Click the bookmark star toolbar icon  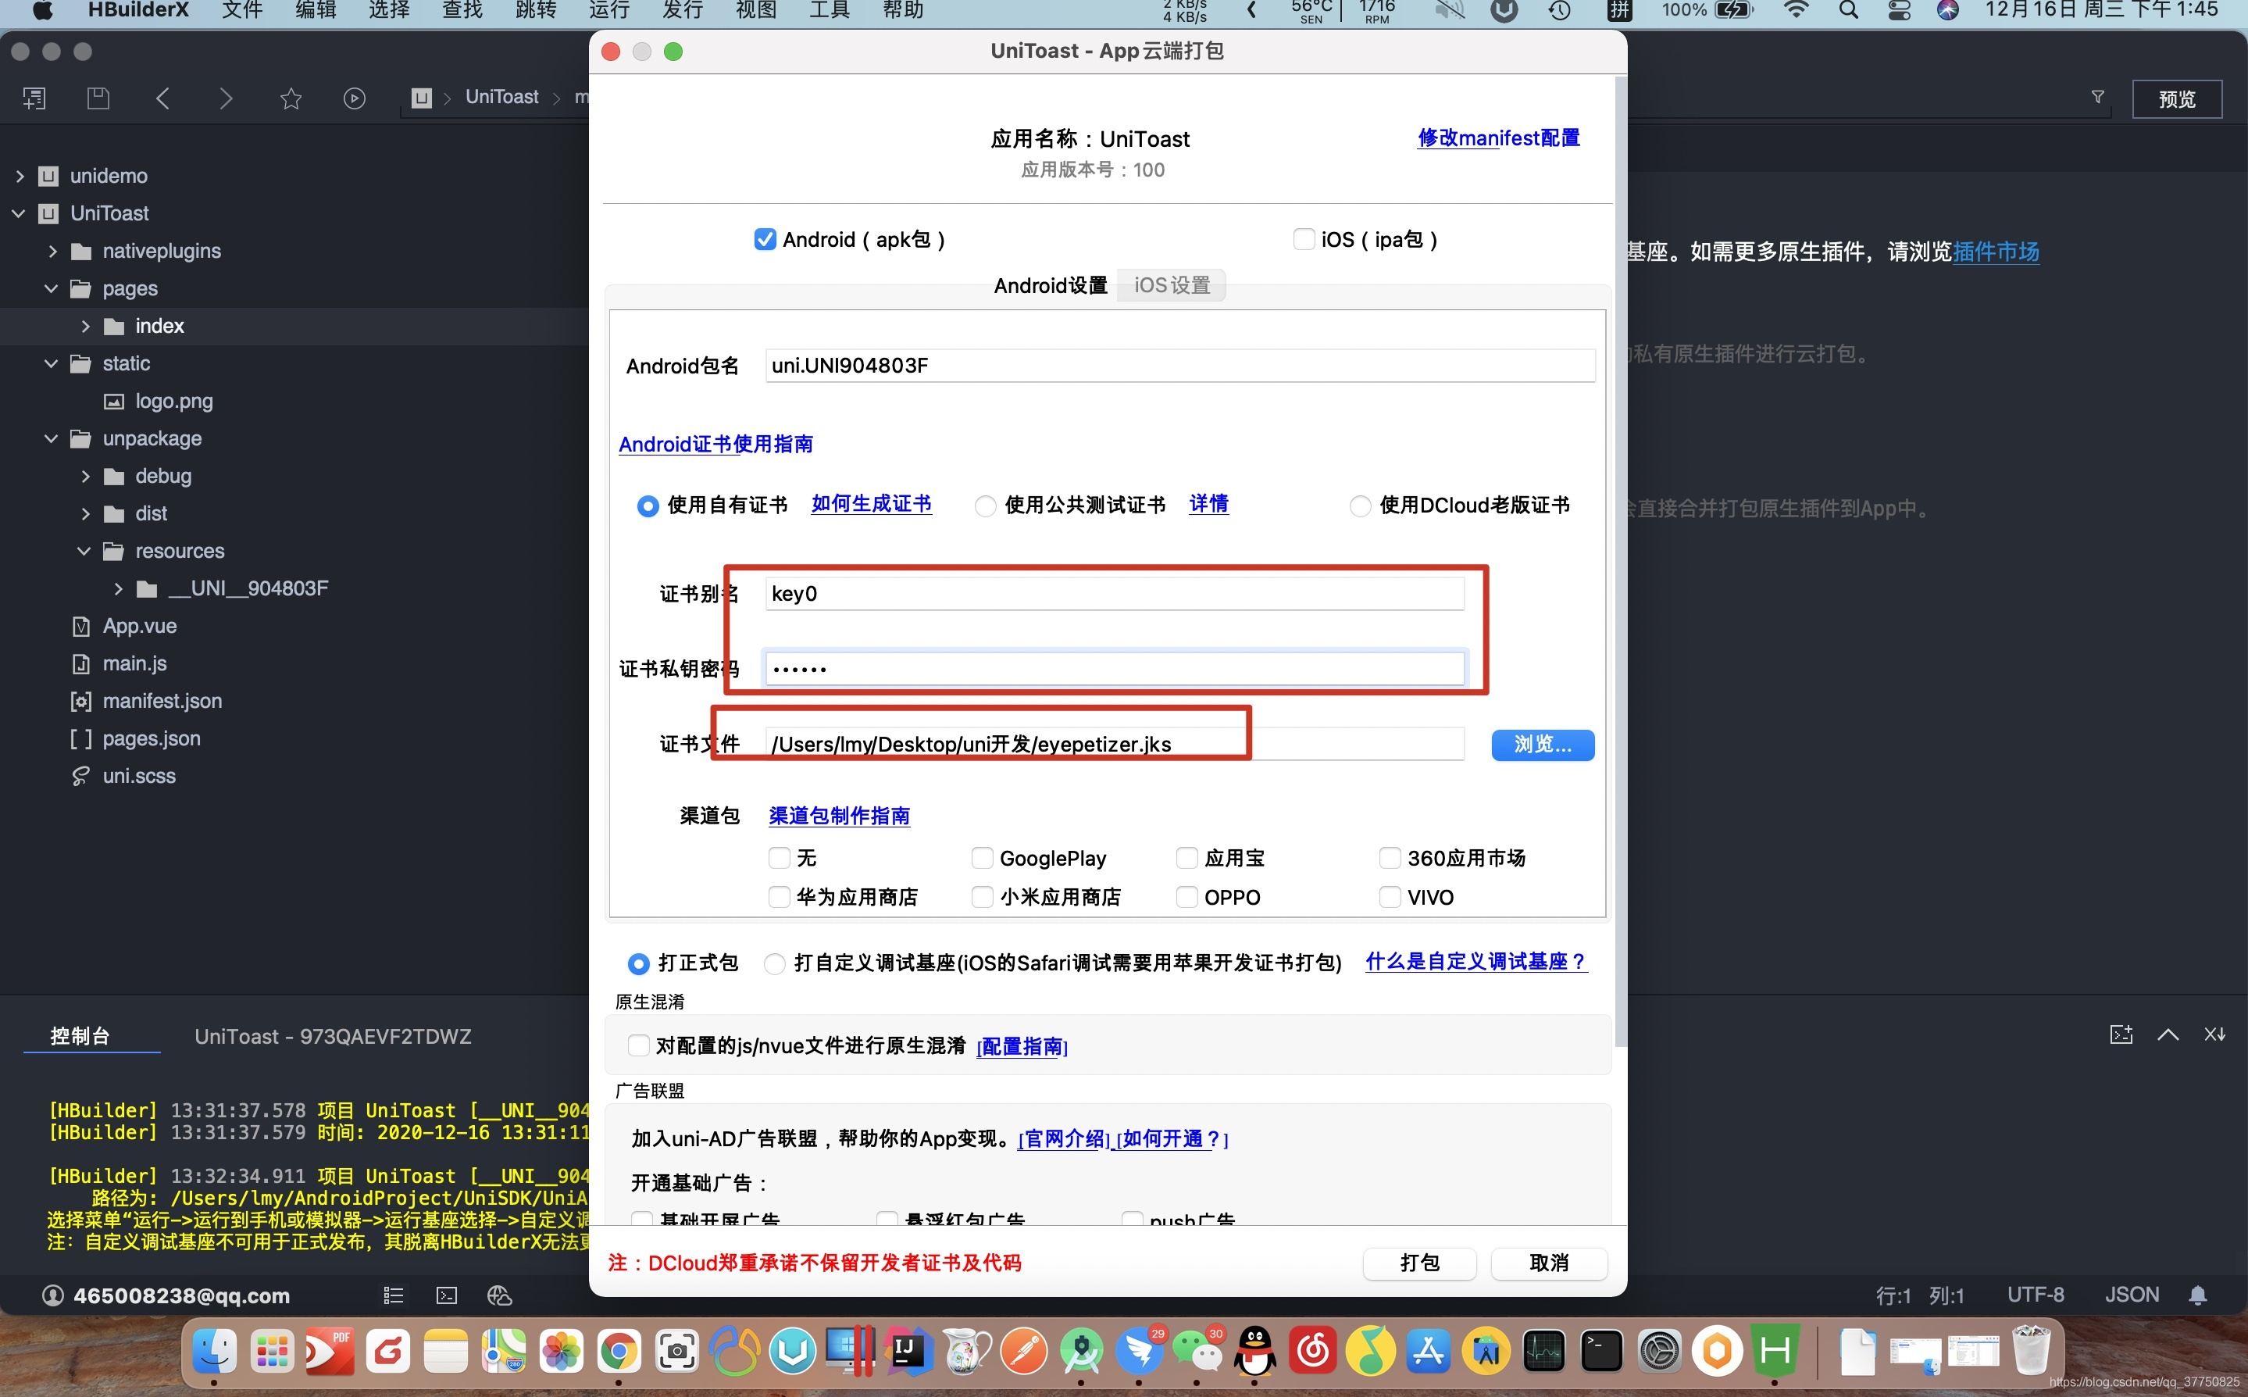click(x=291, y=98)
